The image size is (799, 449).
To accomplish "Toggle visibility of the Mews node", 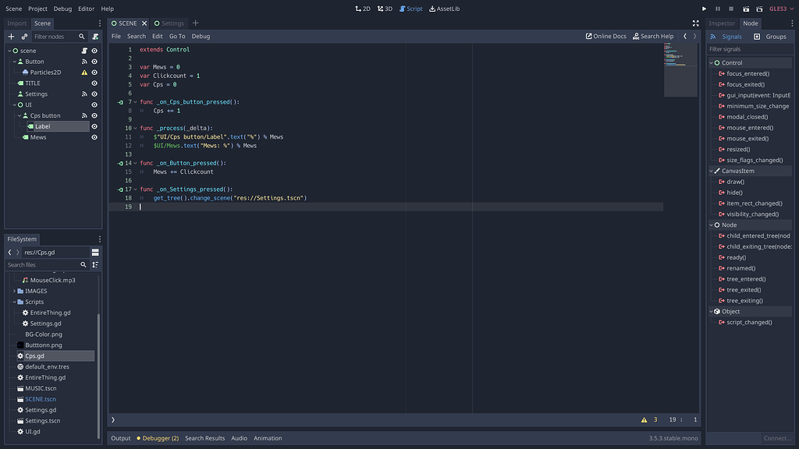I will pos(94,136).
